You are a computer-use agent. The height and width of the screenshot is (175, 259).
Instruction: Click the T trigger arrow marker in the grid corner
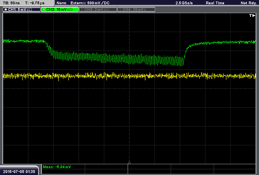(x=252, y=15)
